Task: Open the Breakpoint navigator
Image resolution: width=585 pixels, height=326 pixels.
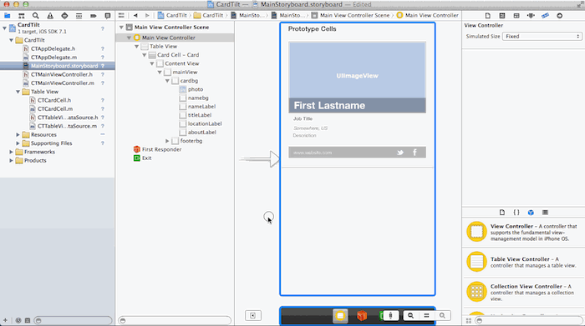Action: [94, 16]
